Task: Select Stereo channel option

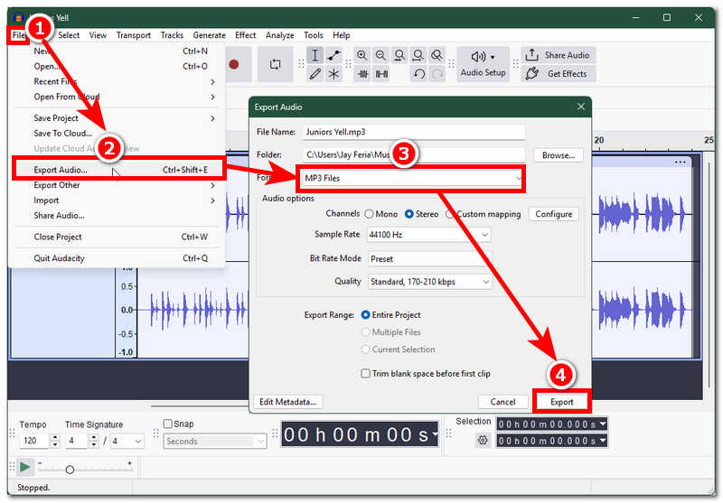Action: tap(409, 214)
